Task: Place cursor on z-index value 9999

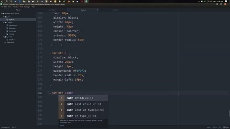Action: point(72,35)
